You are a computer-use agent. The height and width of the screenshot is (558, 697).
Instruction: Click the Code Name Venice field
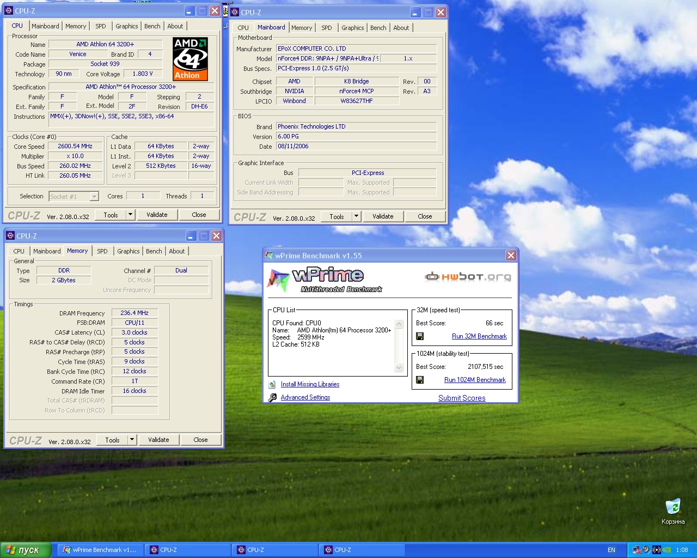(x=78, y=54)
